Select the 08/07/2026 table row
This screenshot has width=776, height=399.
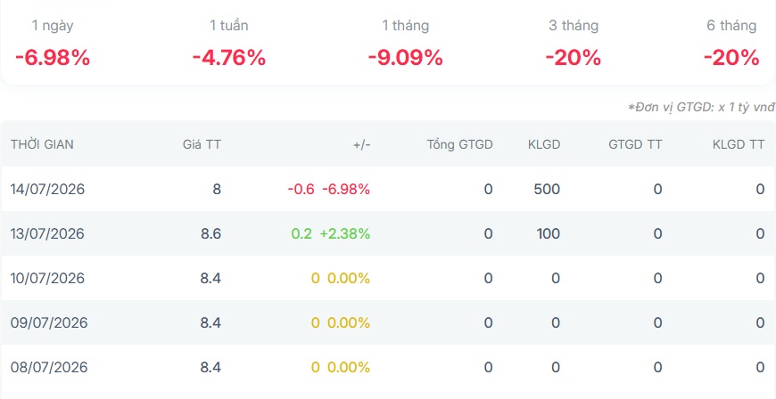(x=388, y=367)
